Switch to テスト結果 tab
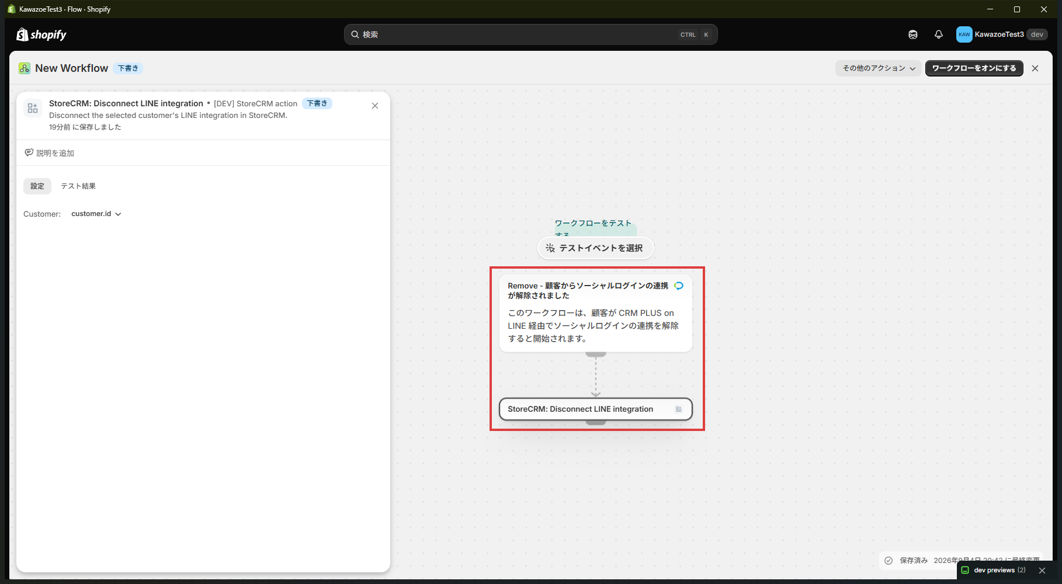This screenshot has height=584, width=1062. (78, 186)
